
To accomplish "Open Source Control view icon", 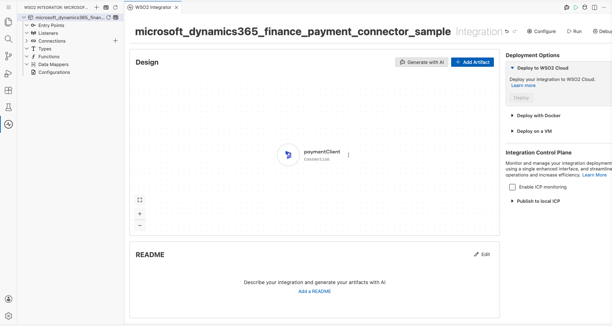I will pos(9,56).
